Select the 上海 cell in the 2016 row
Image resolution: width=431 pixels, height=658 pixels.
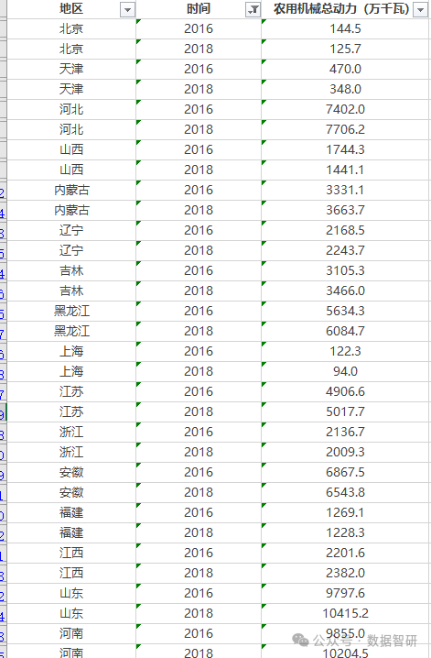point(71,351)
